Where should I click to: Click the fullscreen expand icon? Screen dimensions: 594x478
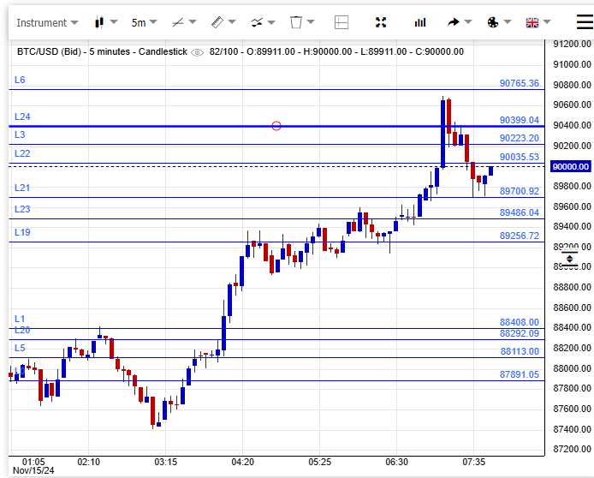click(x=381, y=22)
